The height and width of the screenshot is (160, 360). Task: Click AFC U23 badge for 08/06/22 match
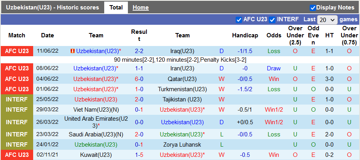click(x=17, y=68)
